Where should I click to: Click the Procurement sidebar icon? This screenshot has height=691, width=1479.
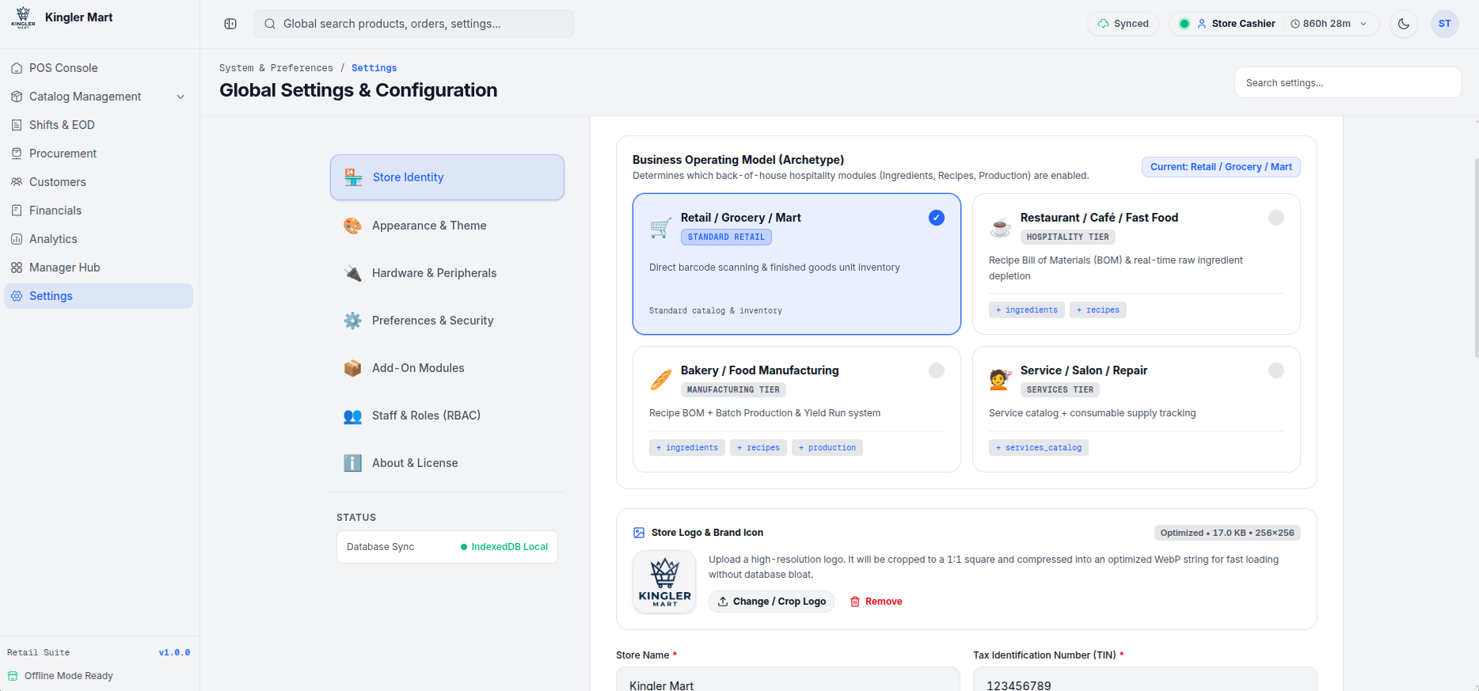point(17,154)
